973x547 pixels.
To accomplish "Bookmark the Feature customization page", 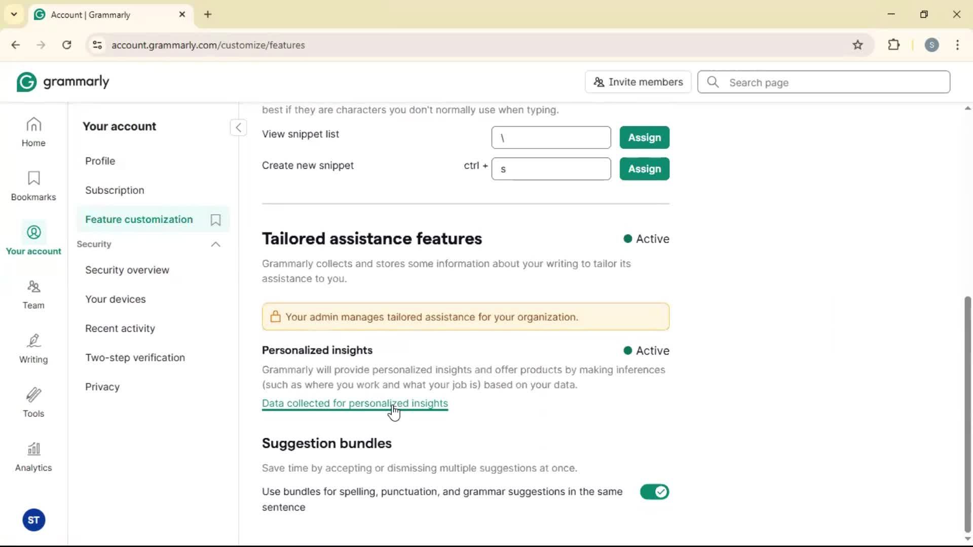I will pyautogui.click(x=216, y=220).
